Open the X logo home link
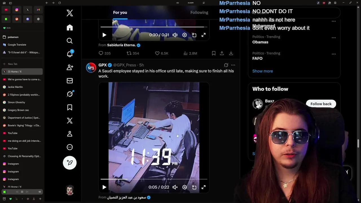Image resolution: width=361 pixels, height=203 pixels. click(70, 13)
